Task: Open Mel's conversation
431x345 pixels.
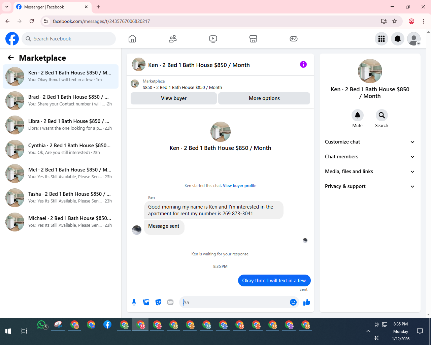Action: click(x=61, y=174)
